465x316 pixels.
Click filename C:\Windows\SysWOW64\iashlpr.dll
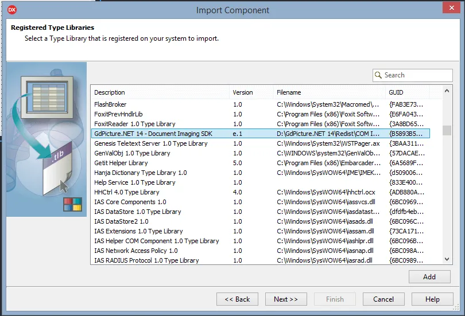(325, 241)
